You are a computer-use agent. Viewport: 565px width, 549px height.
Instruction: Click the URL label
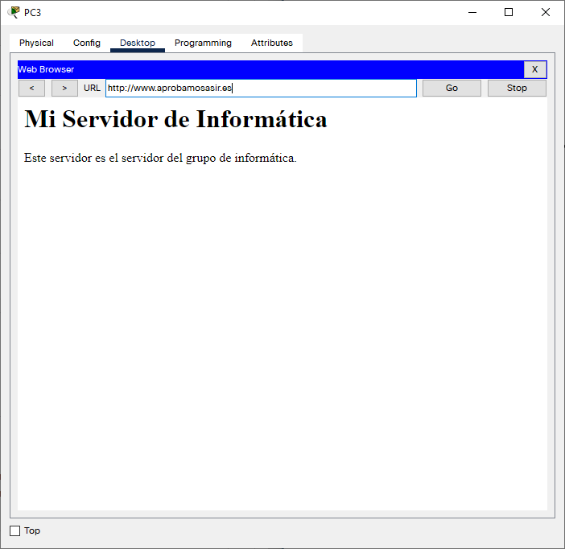(92, 89)
